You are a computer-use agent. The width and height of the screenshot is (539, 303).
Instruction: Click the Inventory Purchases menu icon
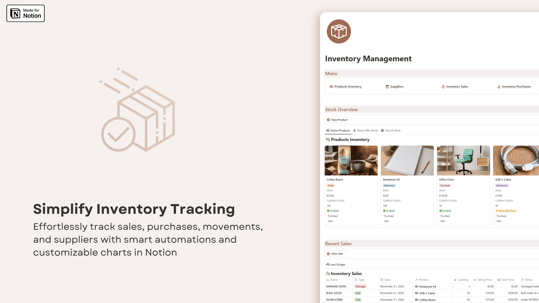(499, 87)
